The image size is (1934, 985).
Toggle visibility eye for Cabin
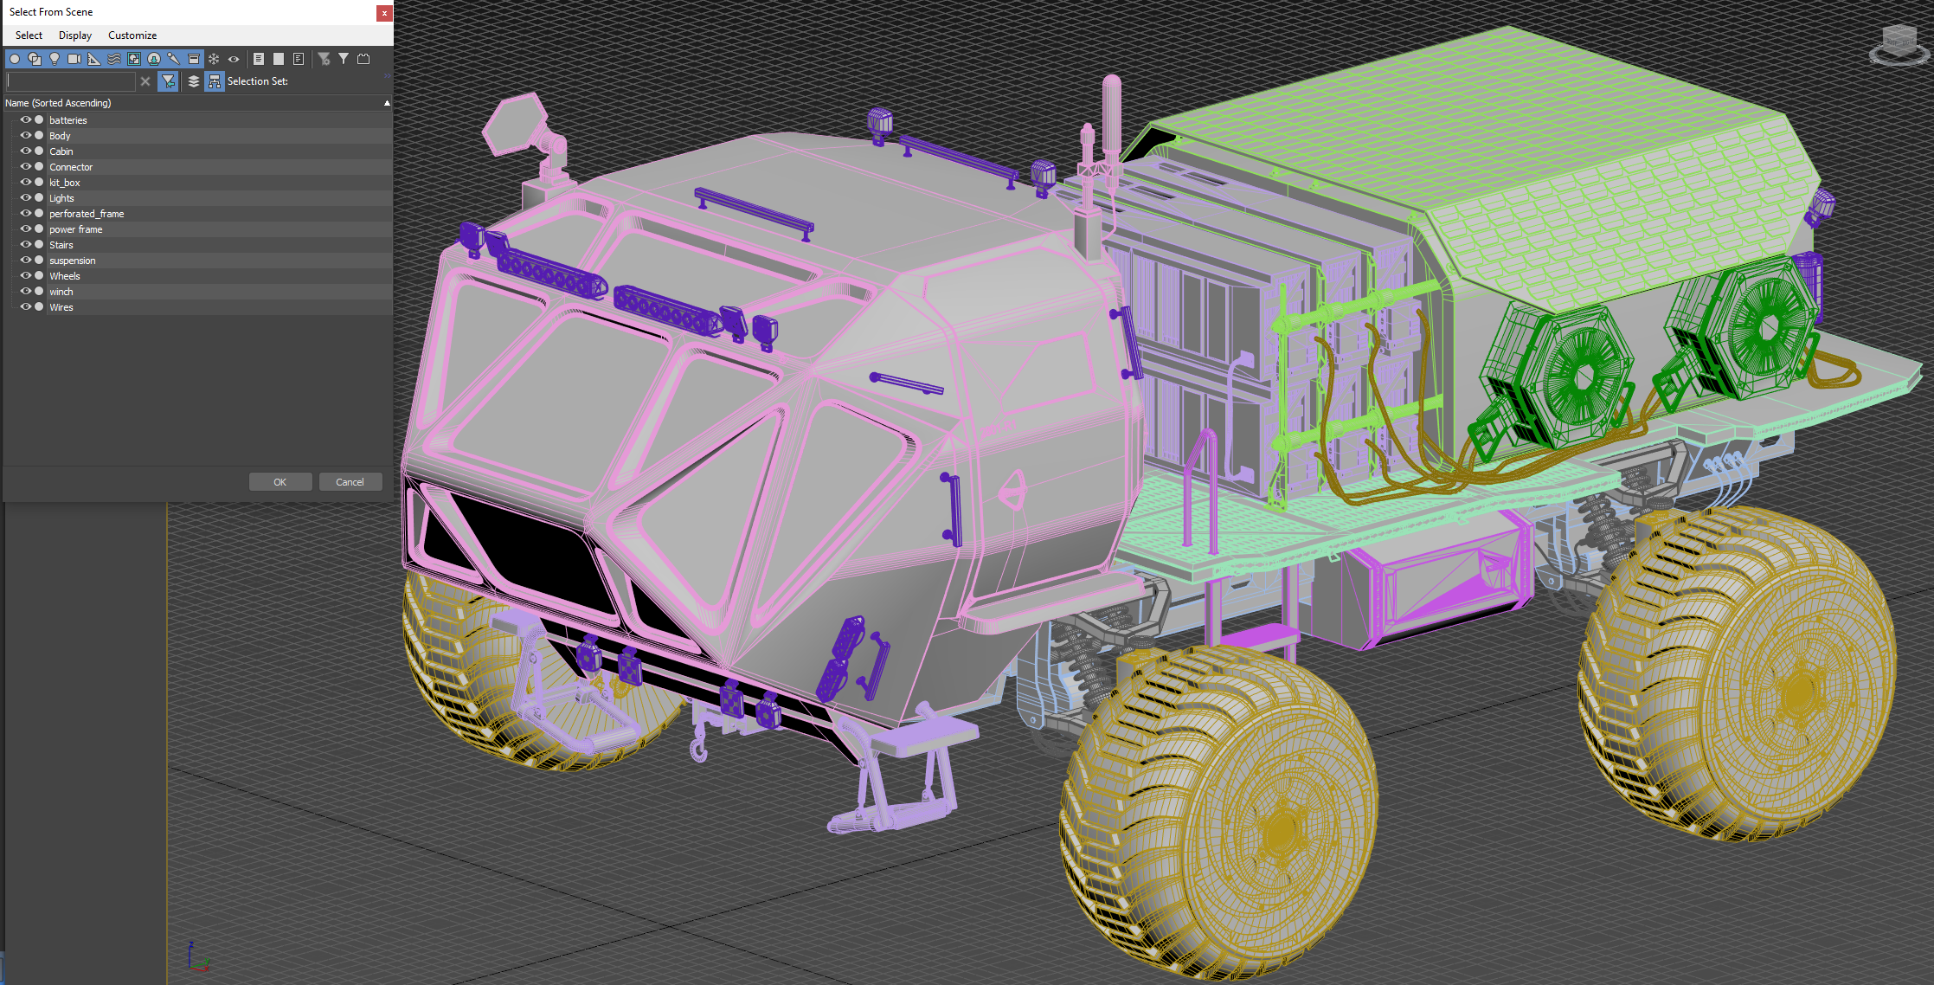point(26,151)
